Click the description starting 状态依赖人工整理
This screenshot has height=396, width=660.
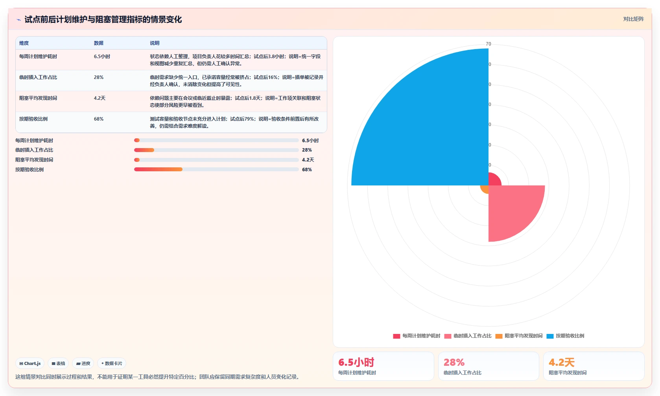click(235, 60)
